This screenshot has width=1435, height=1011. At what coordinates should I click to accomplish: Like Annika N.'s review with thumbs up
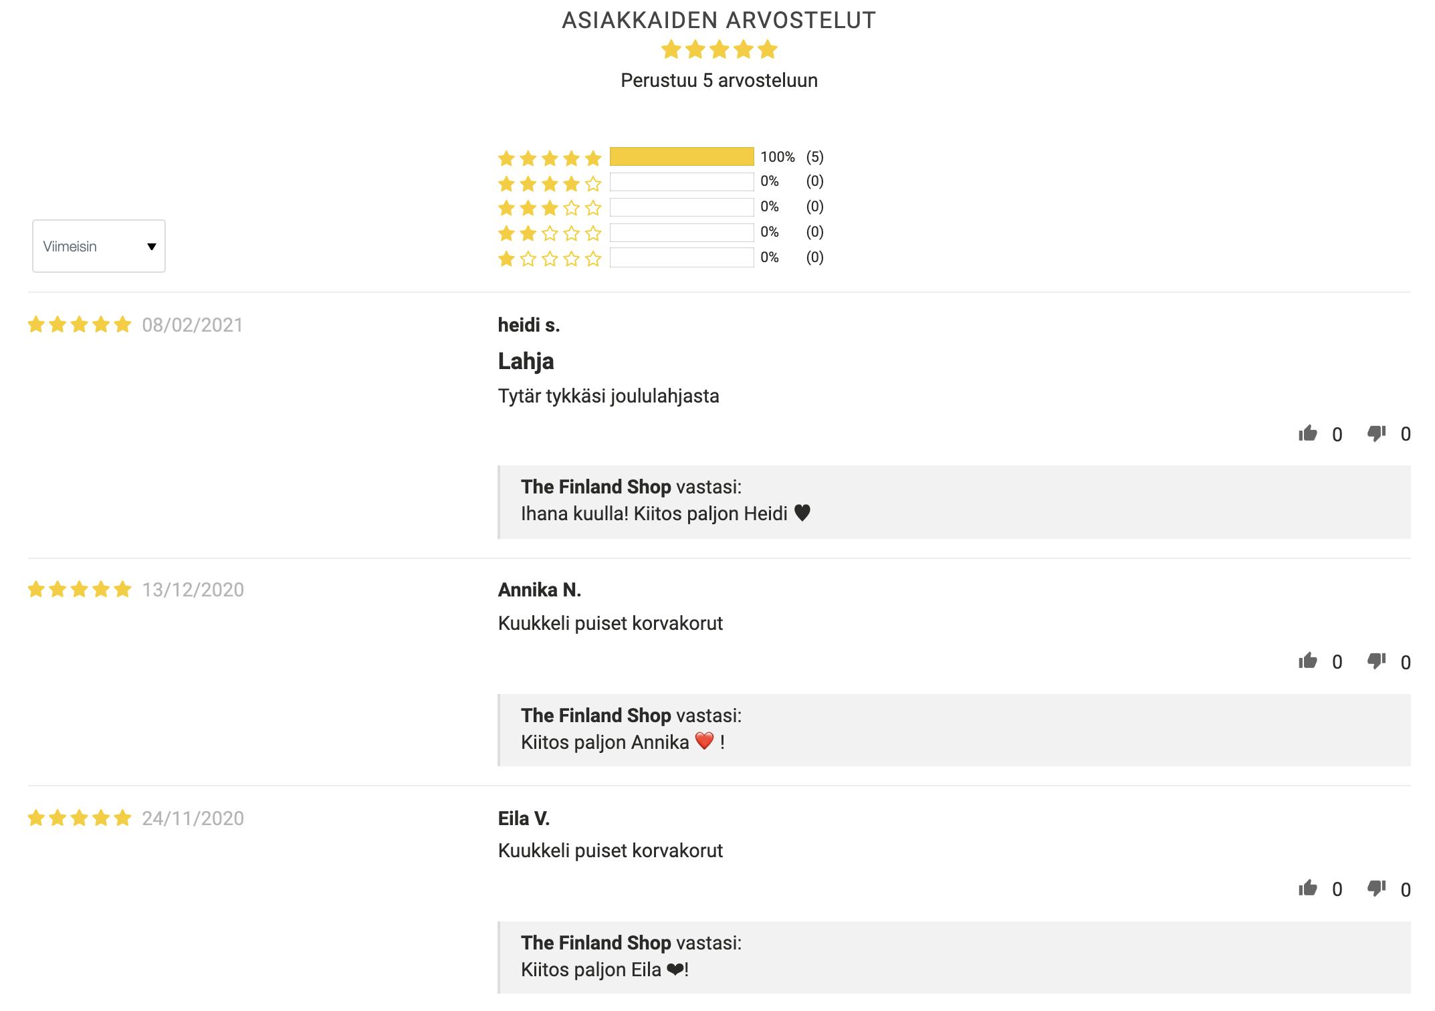1307,661
